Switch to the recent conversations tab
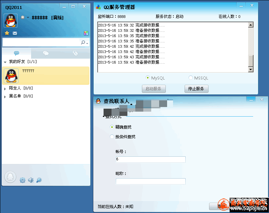 [x=75, y=53]
